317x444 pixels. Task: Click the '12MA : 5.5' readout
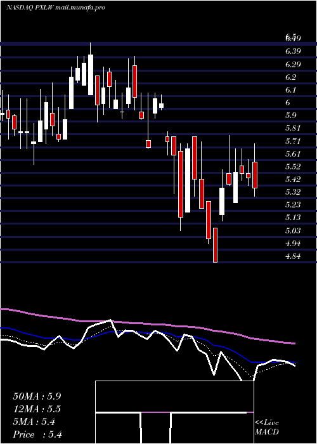tap(37, 409)
